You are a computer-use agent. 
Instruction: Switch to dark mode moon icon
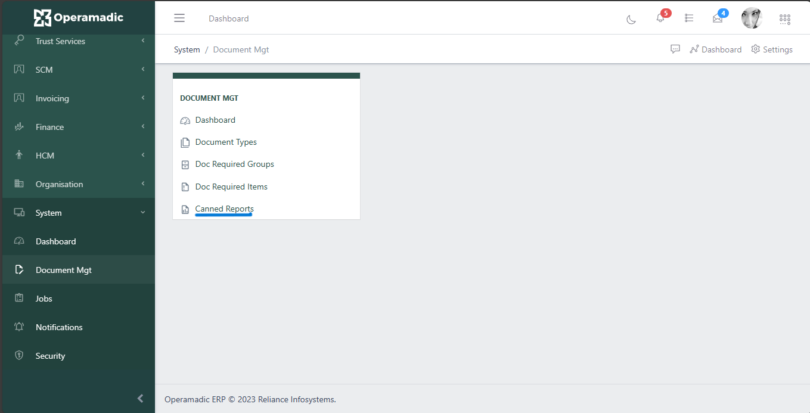(x=631, y=18)
